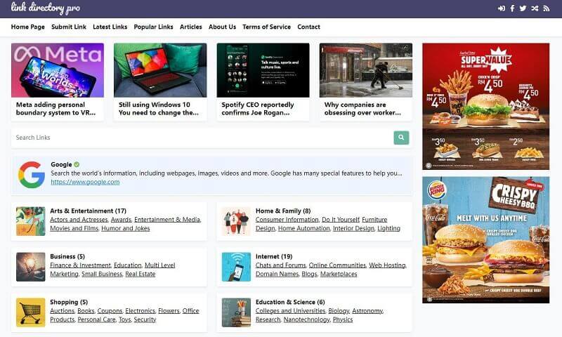Open Chats and Forums subcategory
562x337 pixels.
coord(281,265)
